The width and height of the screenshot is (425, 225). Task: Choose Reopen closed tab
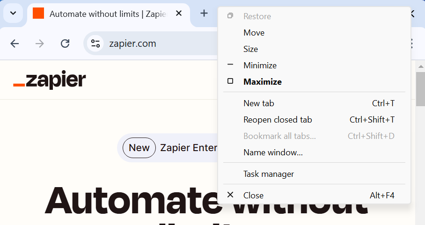click(x=314, y=119)
